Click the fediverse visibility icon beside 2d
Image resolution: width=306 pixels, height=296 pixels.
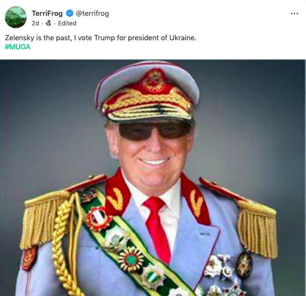(x=48, y=23)
